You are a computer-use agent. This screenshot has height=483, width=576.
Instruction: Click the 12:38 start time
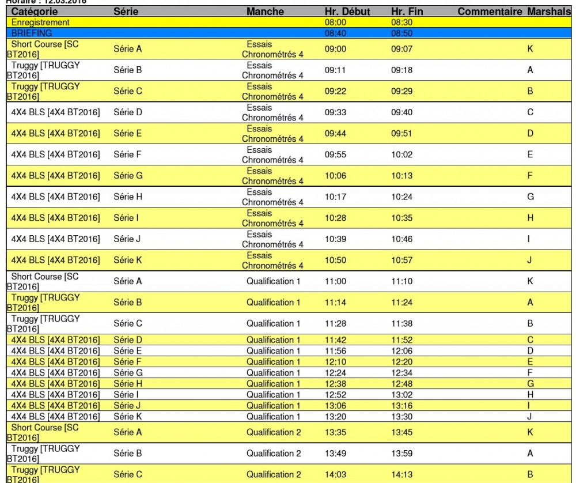point(335,384)
